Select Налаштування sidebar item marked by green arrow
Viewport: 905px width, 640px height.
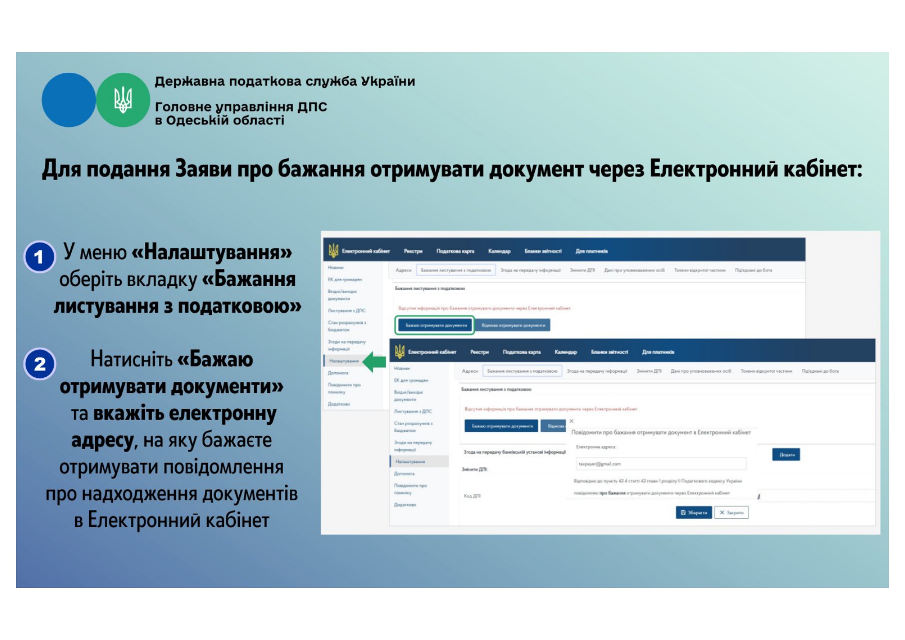(x=343, y=361)
